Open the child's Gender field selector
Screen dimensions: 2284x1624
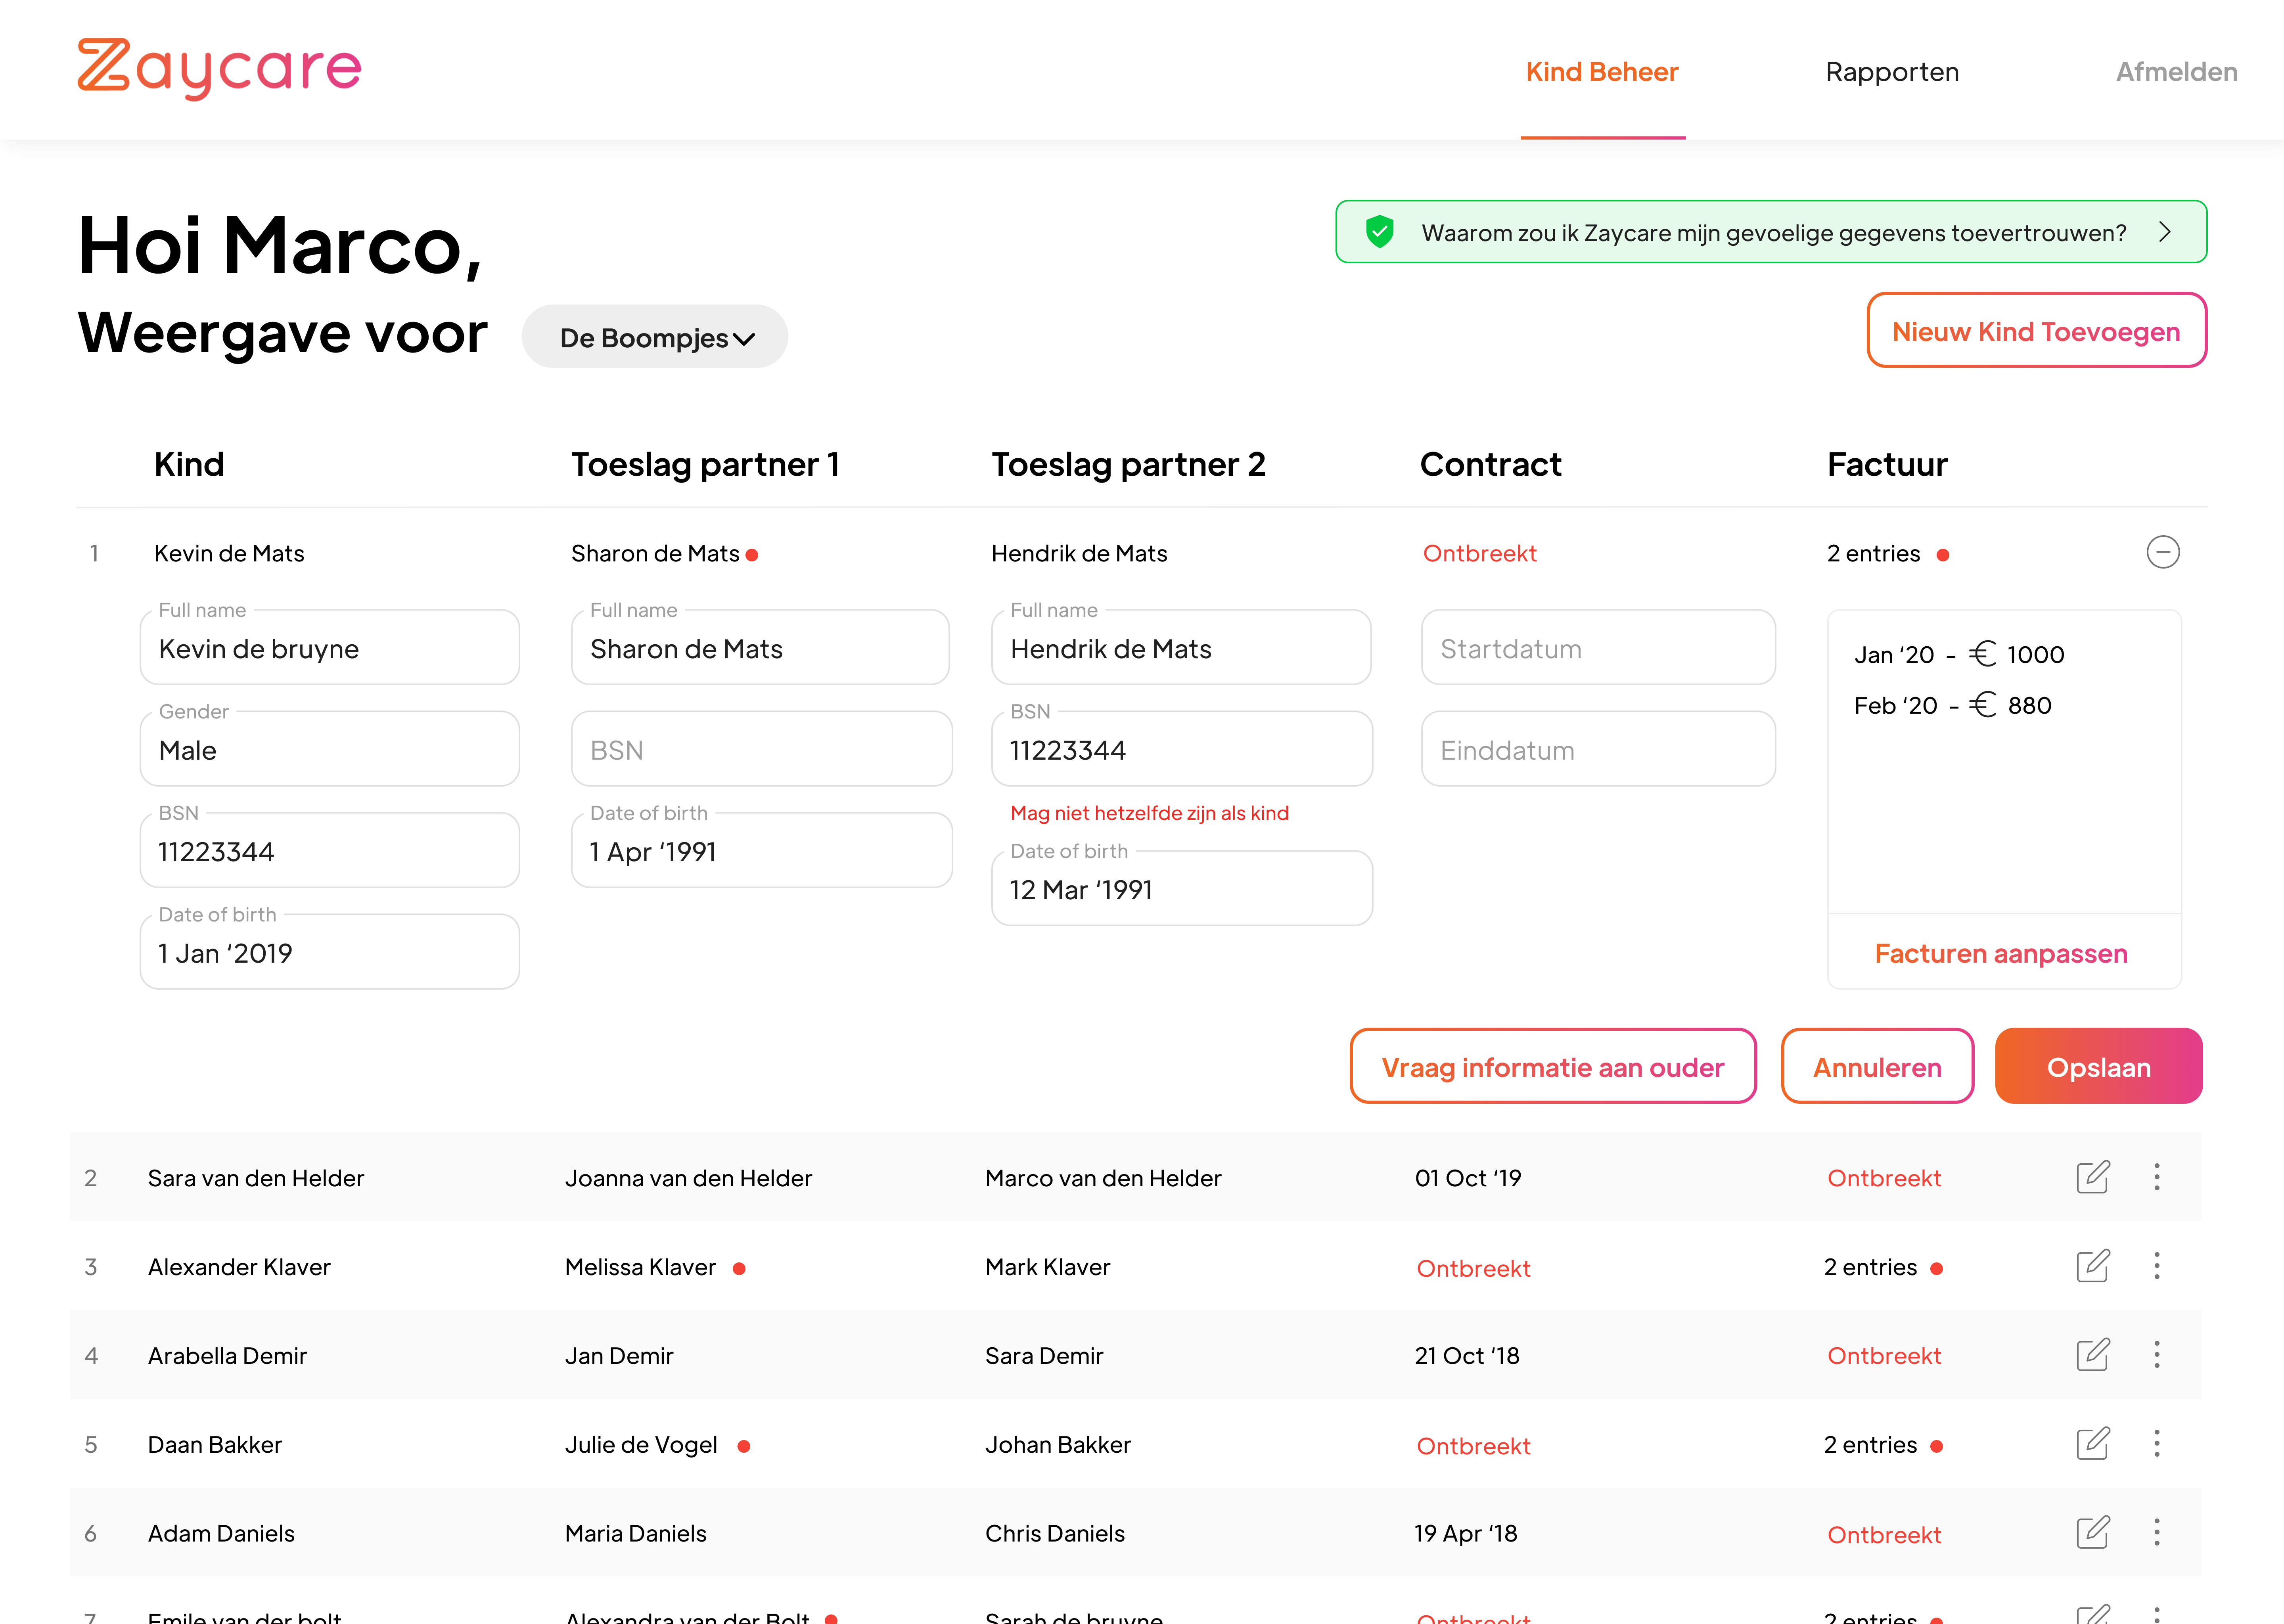pyautogui.click(x=330, y=749)
